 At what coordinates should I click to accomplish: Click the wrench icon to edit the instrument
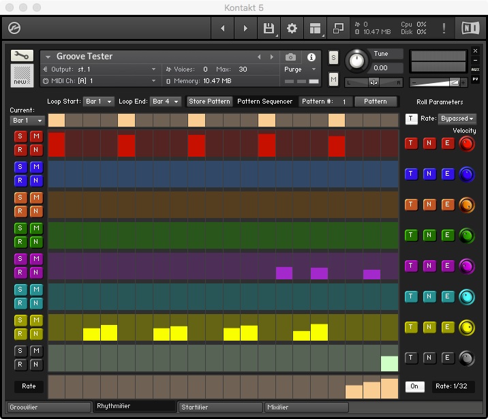coord(22,56)
